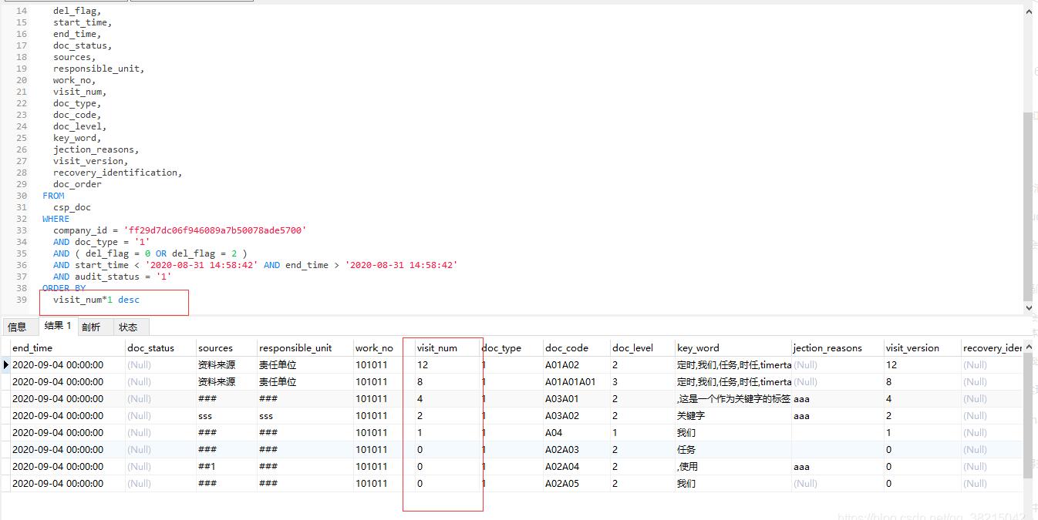Viewport: 1038px width, 520px height.
Task: Click the key_word column header
Action: pyautogui.click(x=698, y=347)
